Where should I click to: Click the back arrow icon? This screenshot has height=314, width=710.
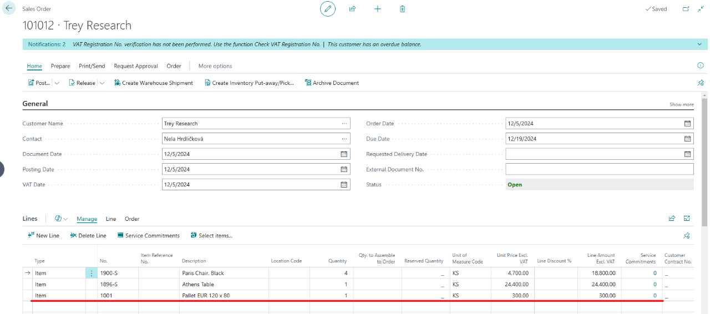9,9
